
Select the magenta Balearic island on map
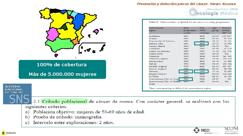click(96, 31)
